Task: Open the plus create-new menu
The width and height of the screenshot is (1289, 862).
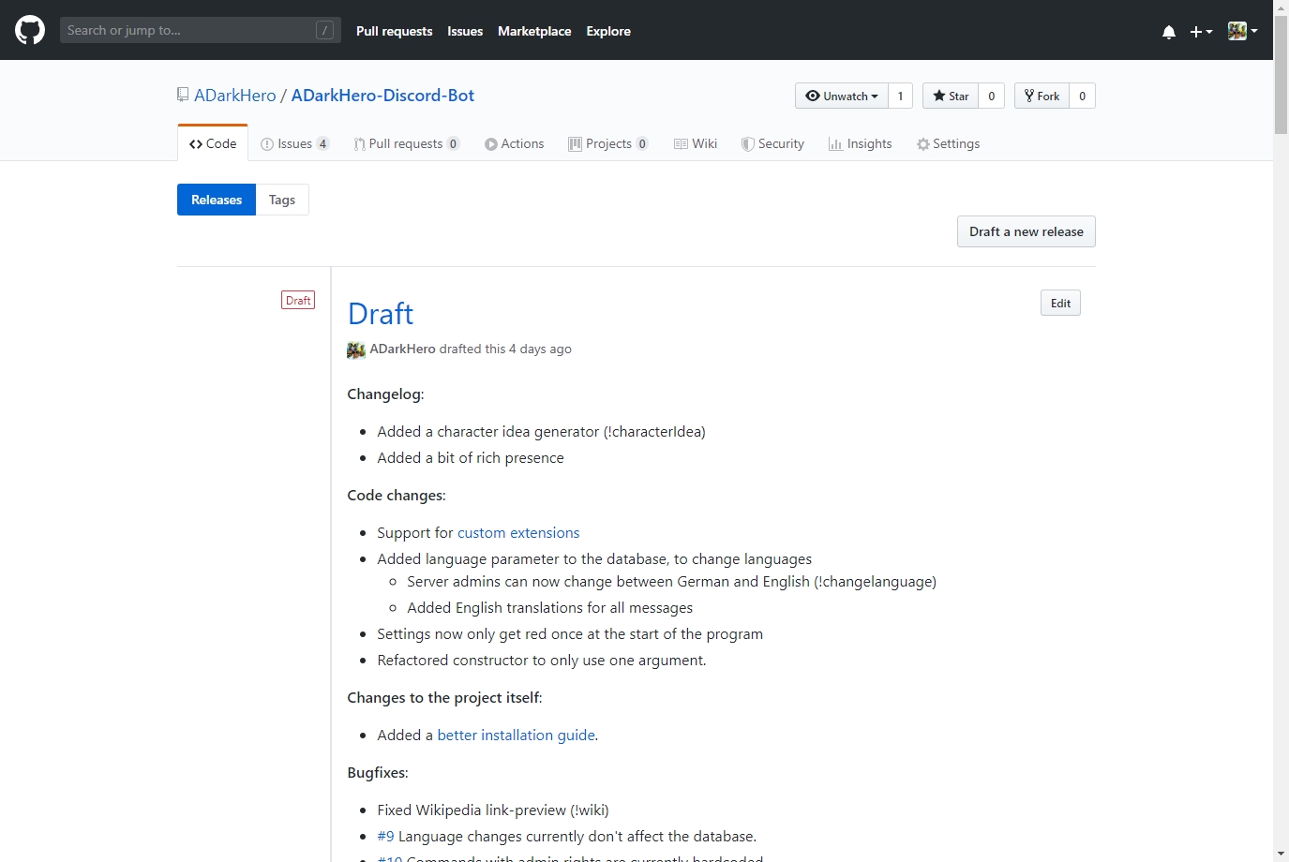Action: (1201, 31)
